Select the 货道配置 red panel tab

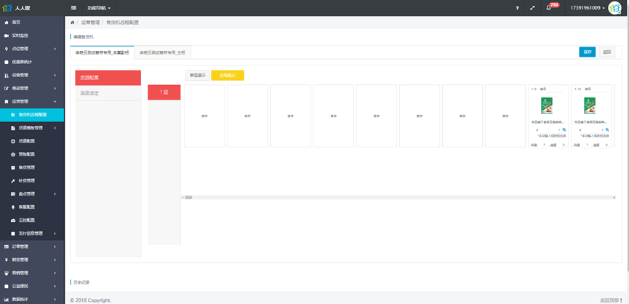pyautogui.click(x=108, y=78)
